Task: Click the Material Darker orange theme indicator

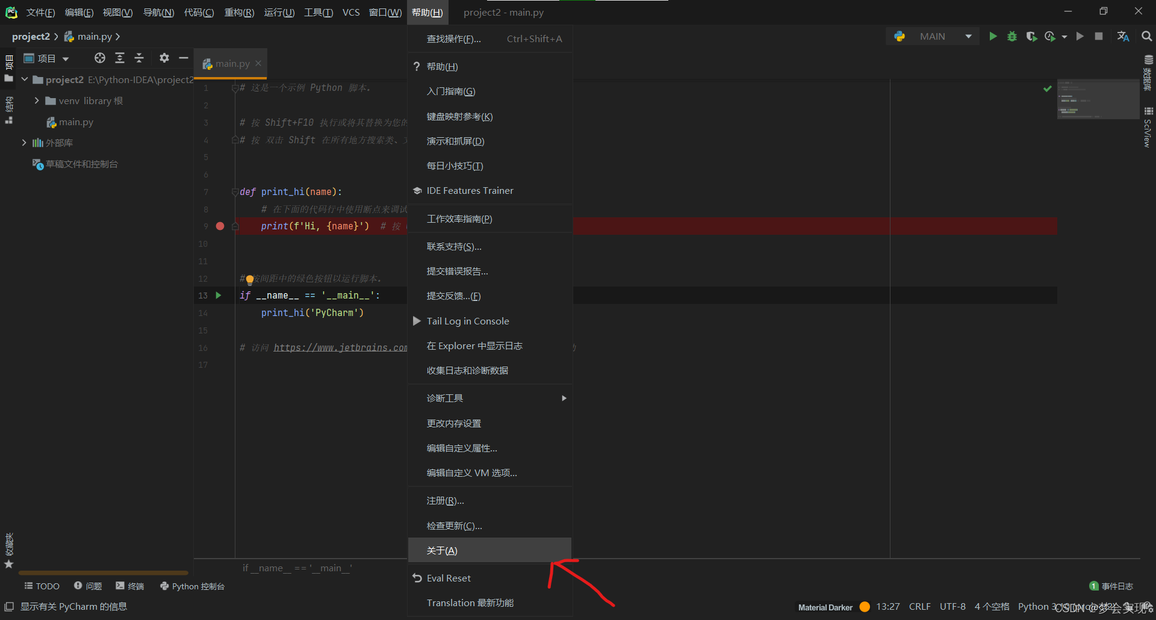Action: [x=865, y=607]
